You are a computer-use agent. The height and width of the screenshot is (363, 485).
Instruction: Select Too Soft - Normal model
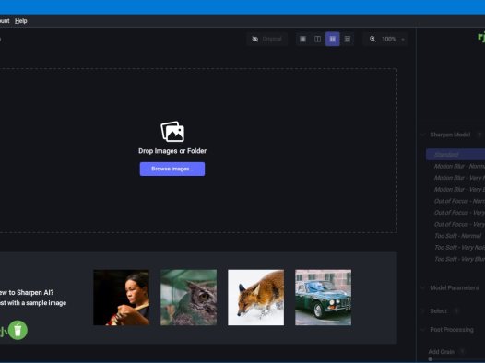click(x=457, y=236)
